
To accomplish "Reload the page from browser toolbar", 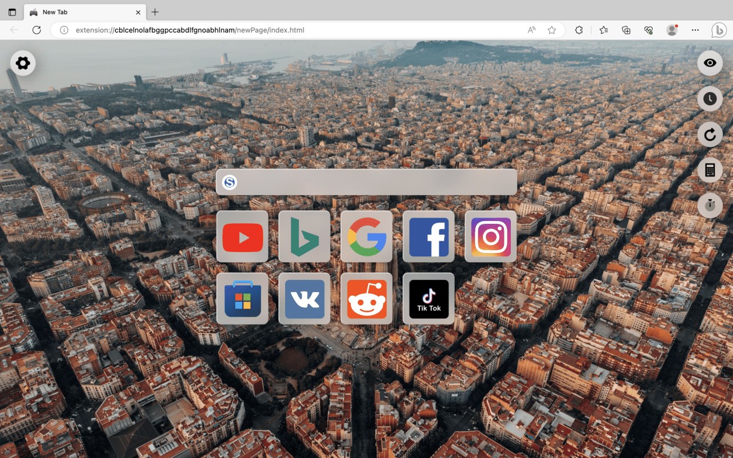I will 37,30.
